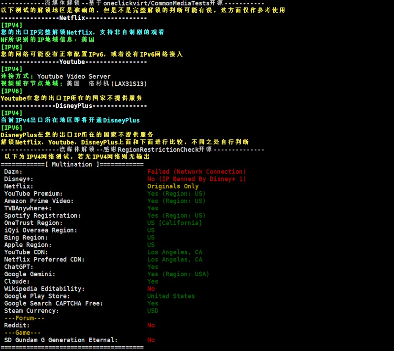Click the 'iQyi Oversea Region:' row label

(41, 230)
